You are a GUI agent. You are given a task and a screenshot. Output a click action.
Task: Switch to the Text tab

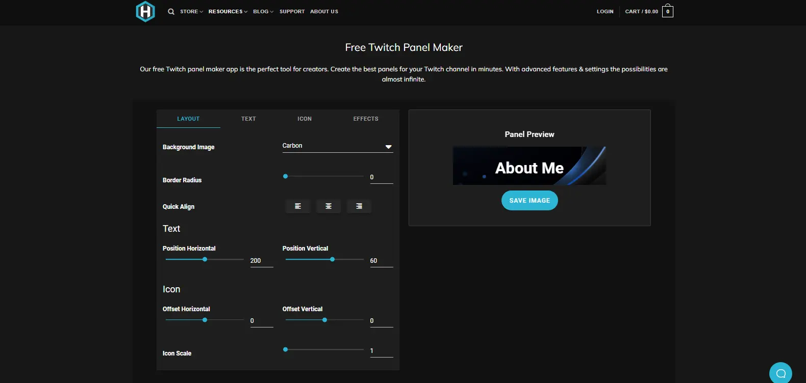pos(248,119)
